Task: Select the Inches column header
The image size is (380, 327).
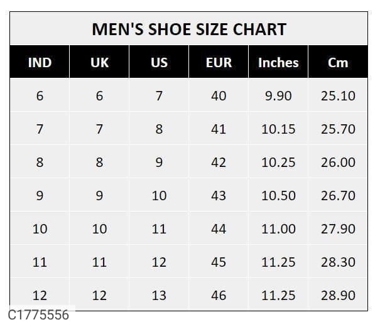Action: (278, 63)
